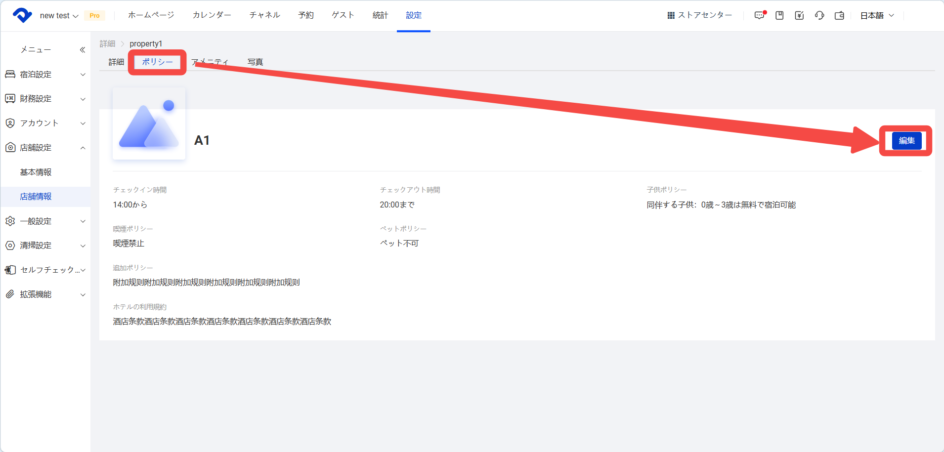Viewport: 944px width, 452px height.
Task: Click the child policy text 同伴する子供
Action: coord(721,205)
